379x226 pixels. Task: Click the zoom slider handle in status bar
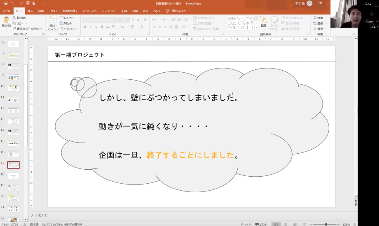[326, 224]
